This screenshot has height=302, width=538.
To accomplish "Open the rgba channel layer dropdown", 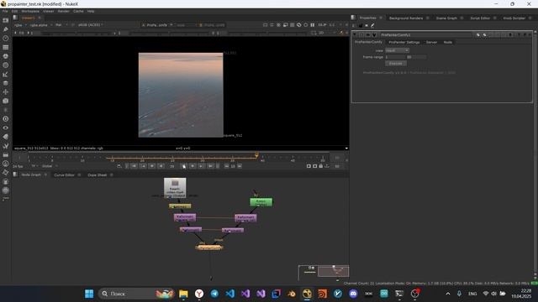I will (20, 25).
